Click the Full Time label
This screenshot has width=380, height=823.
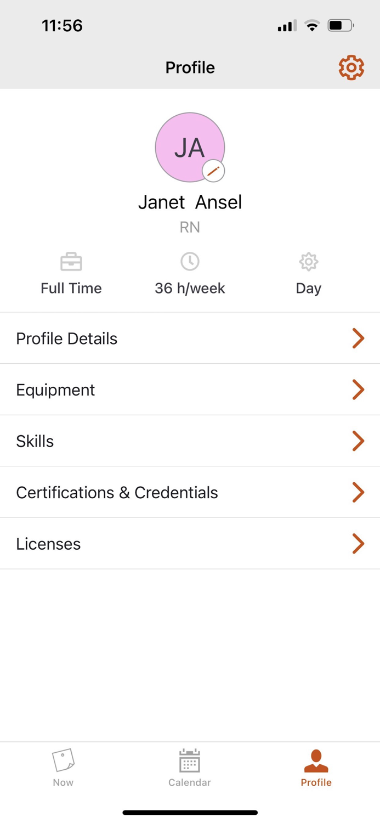(71, 288)
